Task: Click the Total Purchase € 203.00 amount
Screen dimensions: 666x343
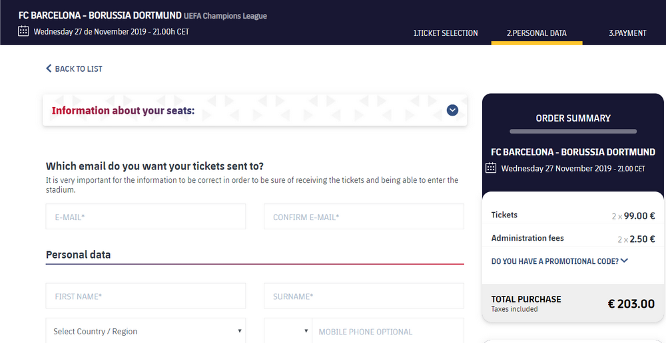Action: coord(631,304)
